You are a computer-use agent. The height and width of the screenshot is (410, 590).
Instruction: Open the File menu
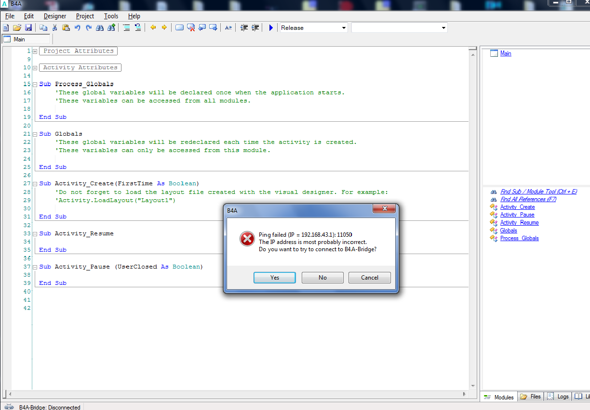coord(10,16)
